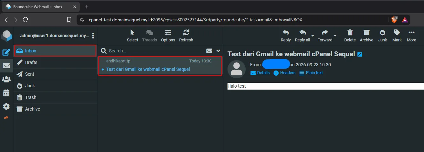Mark message as Junk
Screen dimensions: 424x152
pos(383,36)
